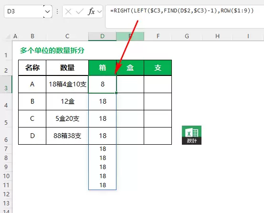
Task: Open the Name Box dropdown arrow
Action: click(47, 11)
